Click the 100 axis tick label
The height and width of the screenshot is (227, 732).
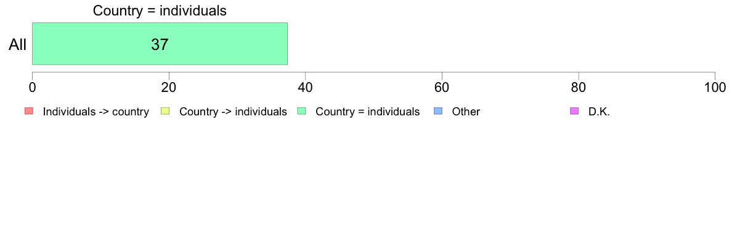click(715, 88)
